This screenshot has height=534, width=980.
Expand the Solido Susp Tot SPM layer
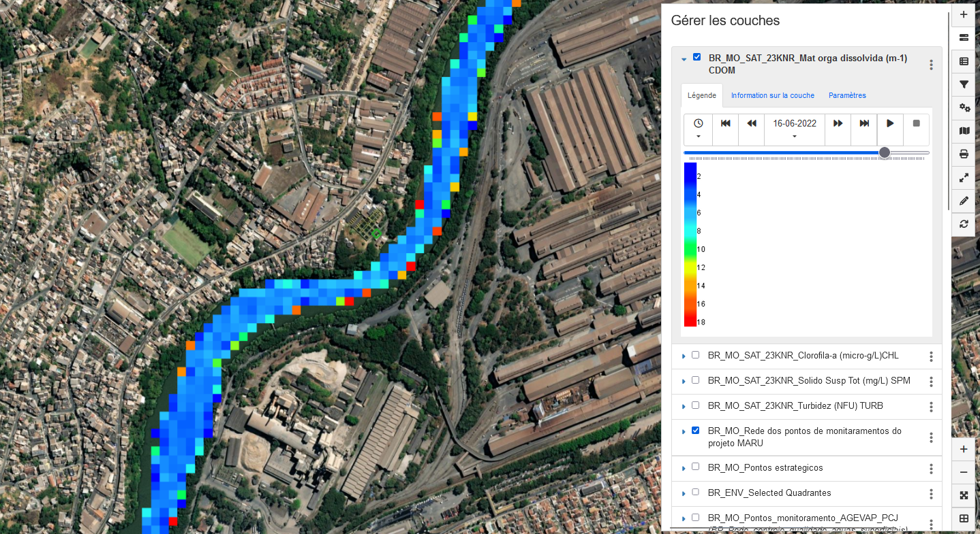pyautogui.click(x=684, y=381)
